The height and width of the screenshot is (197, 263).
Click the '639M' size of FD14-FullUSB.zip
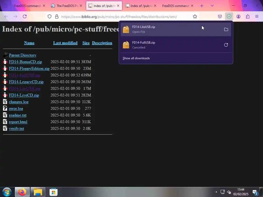tap(86, 75)
